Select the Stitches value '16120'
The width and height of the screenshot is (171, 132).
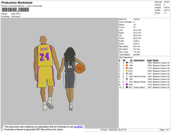tap(166, 2)
